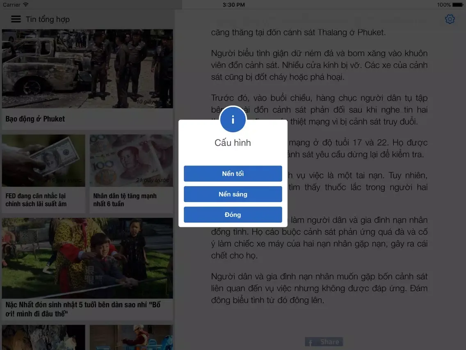This screenshot has width=466, height=350.
Task: Select the Nền sáng light theme button
Action: pyautogui.click(x=233, y=194)
